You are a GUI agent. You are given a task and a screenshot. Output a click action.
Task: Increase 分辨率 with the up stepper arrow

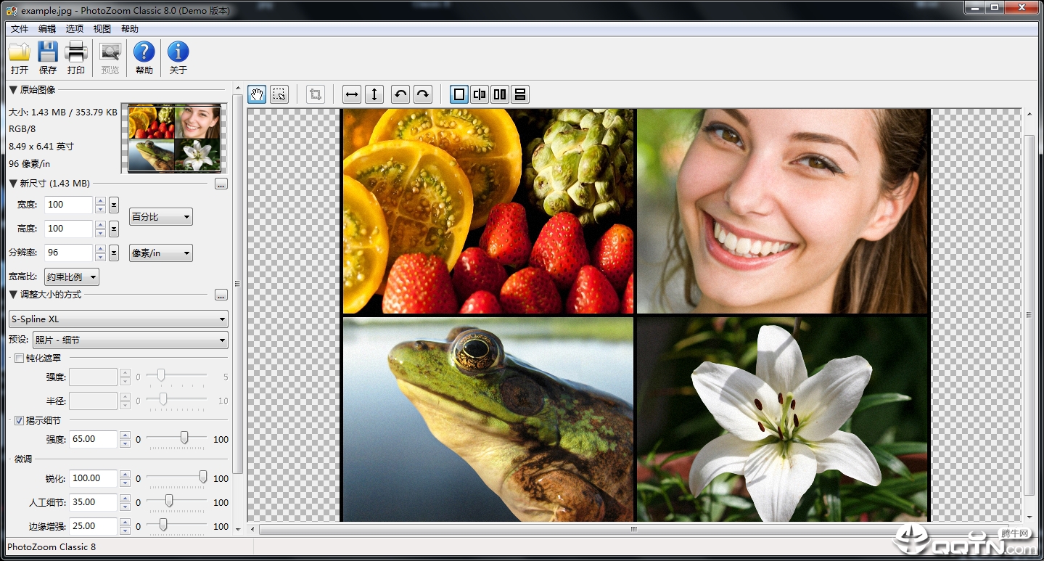pos(101,248)
